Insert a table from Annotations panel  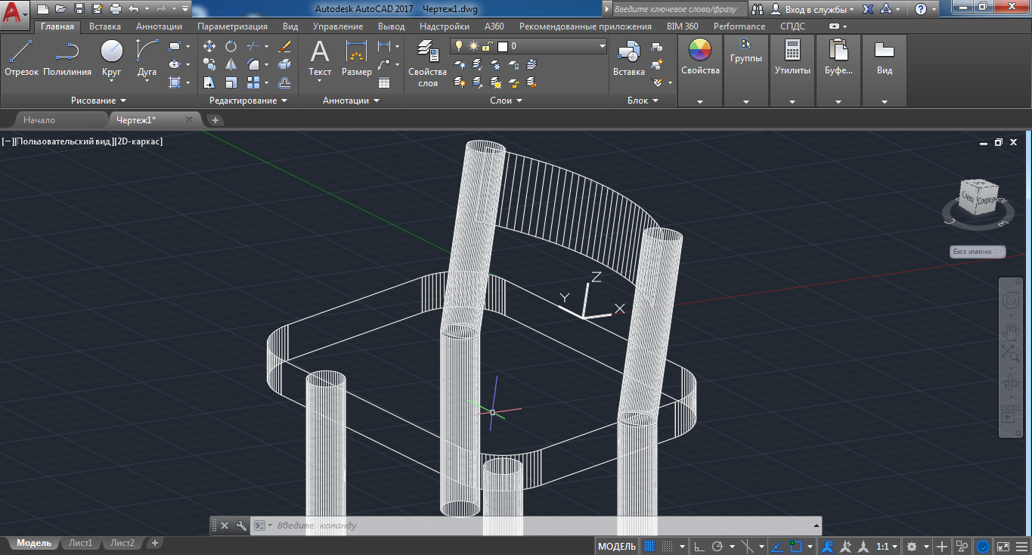384,82
